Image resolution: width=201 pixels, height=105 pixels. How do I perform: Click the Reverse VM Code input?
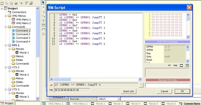pos(167,85)
